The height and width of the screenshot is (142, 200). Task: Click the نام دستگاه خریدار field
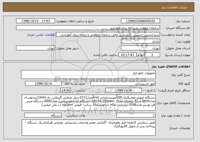coord(88,28)
